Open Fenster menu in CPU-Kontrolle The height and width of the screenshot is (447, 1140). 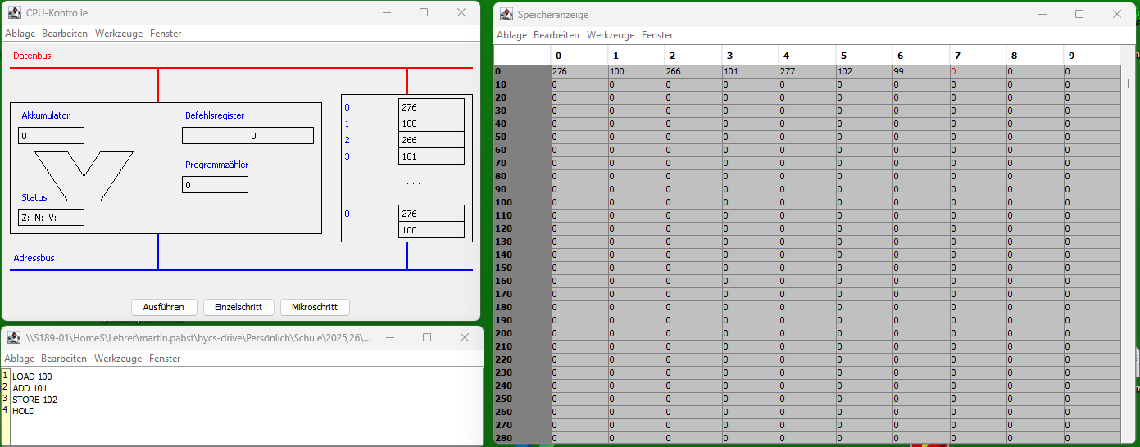pos(166,34)
